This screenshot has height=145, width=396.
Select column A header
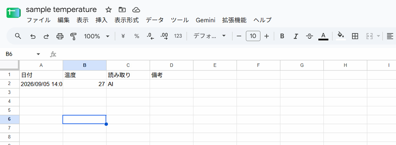[41, 65]
